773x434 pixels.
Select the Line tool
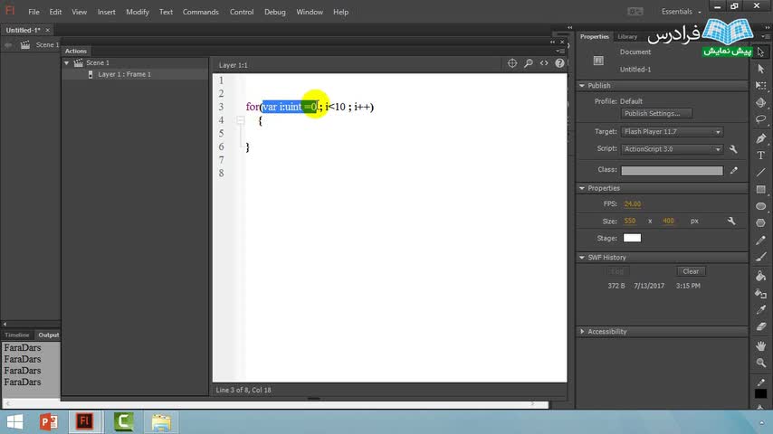760,172
